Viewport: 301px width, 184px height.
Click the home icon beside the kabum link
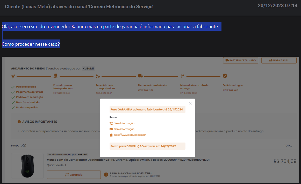point(111,135)
